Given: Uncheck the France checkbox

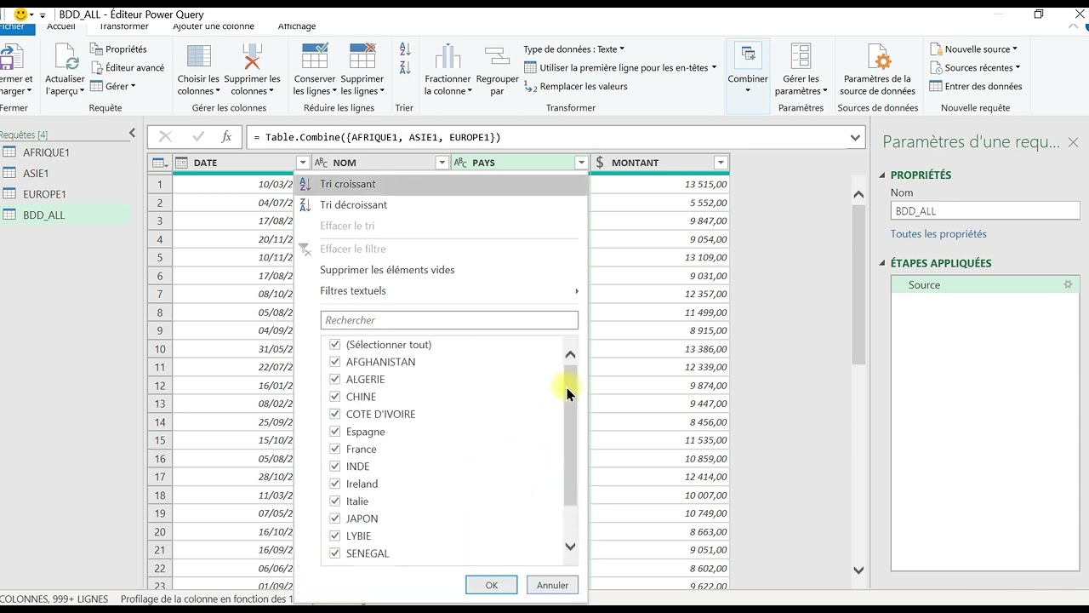Looking at the screenshot, I should [335, 450].
